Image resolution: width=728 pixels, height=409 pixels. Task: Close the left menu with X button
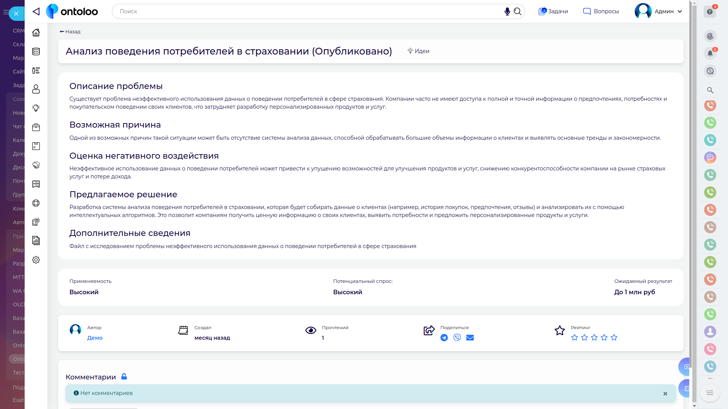point(16,14)
